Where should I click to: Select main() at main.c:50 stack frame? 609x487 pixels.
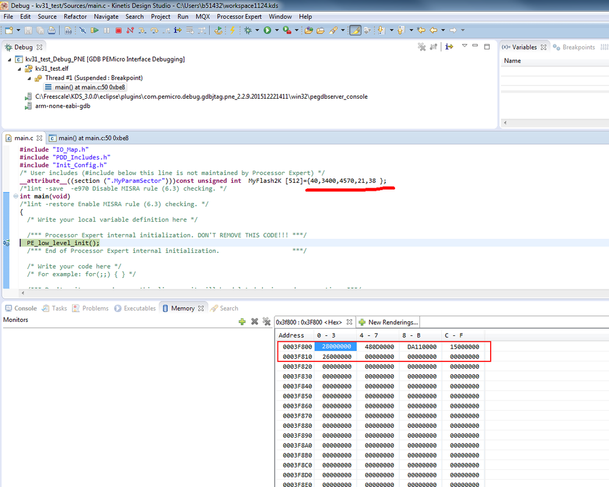click(90, 87)
